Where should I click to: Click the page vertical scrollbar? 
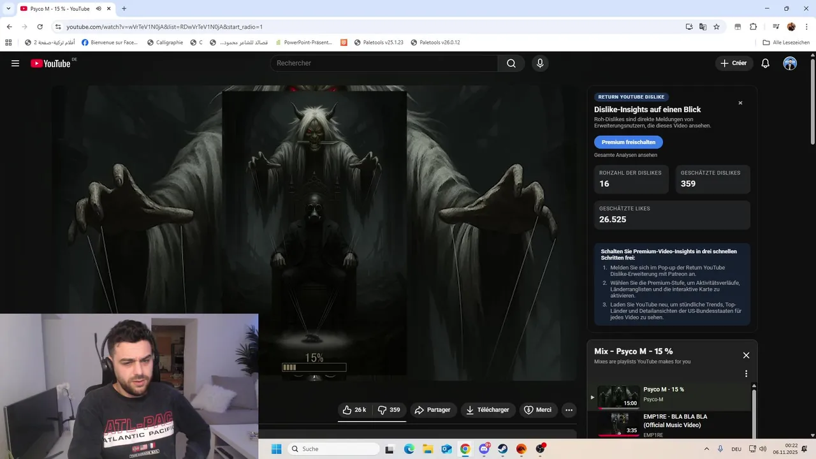click(x=812, y=102)
